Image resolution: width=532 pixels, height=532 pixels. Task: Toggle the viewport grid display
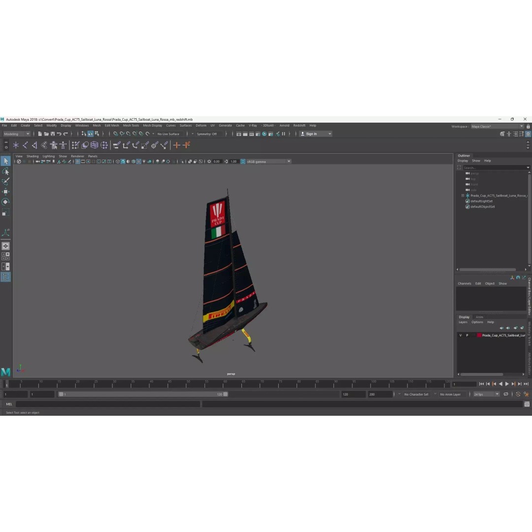click(78, 162)
